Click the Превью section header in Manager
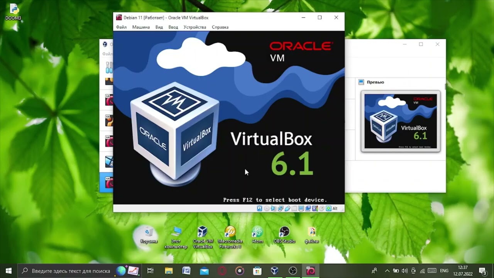This screenshot has height=278, width=494. [375, 82]
